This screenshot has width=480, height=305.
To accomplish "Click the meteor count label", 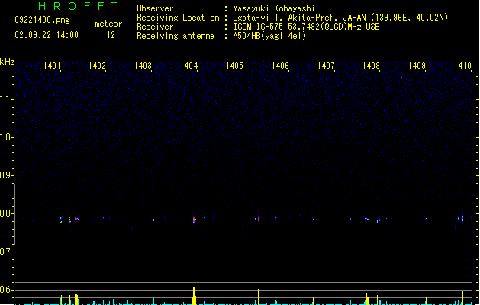I will pos(108,24).
